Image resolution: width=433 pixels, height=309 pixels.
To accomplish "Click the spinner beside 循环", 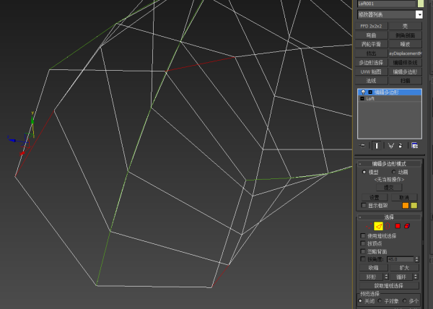I will point(416,277).
